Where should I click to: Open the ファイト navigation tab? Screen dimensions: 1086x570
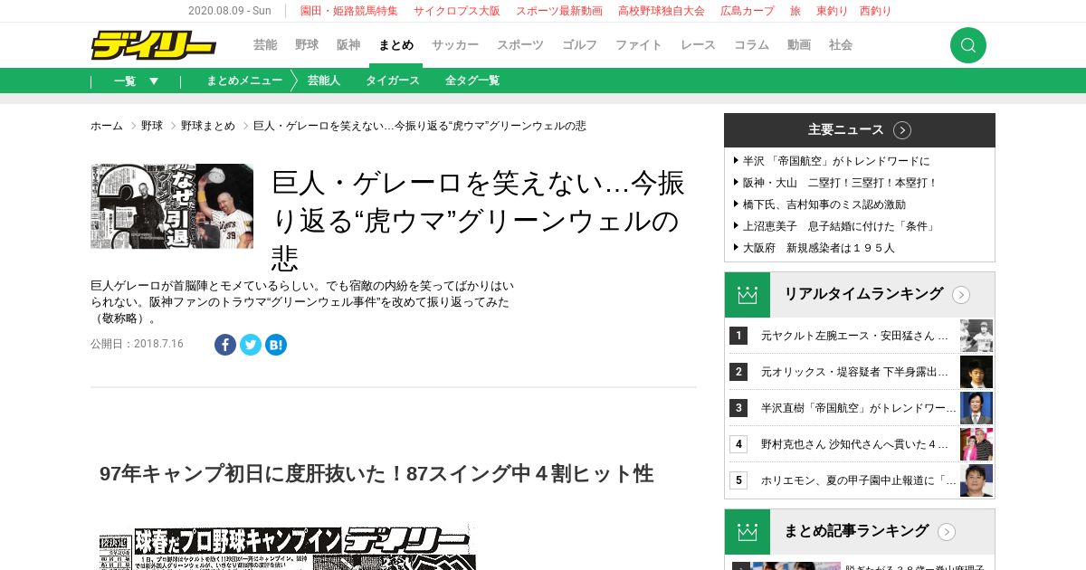[x=639, y=45]
